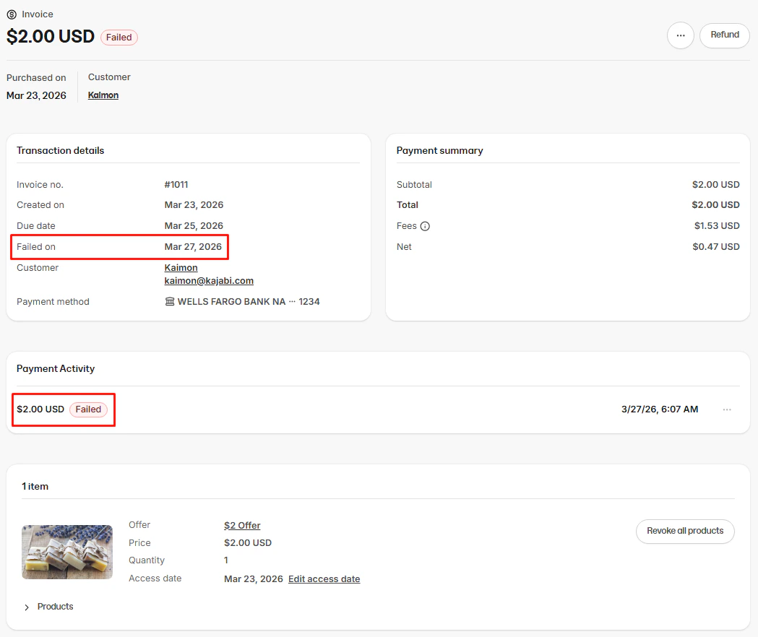The width and height of the screenshot is (758, 637).
Task: Open the three-dot menu beside Refund
Action: point(680,35)
